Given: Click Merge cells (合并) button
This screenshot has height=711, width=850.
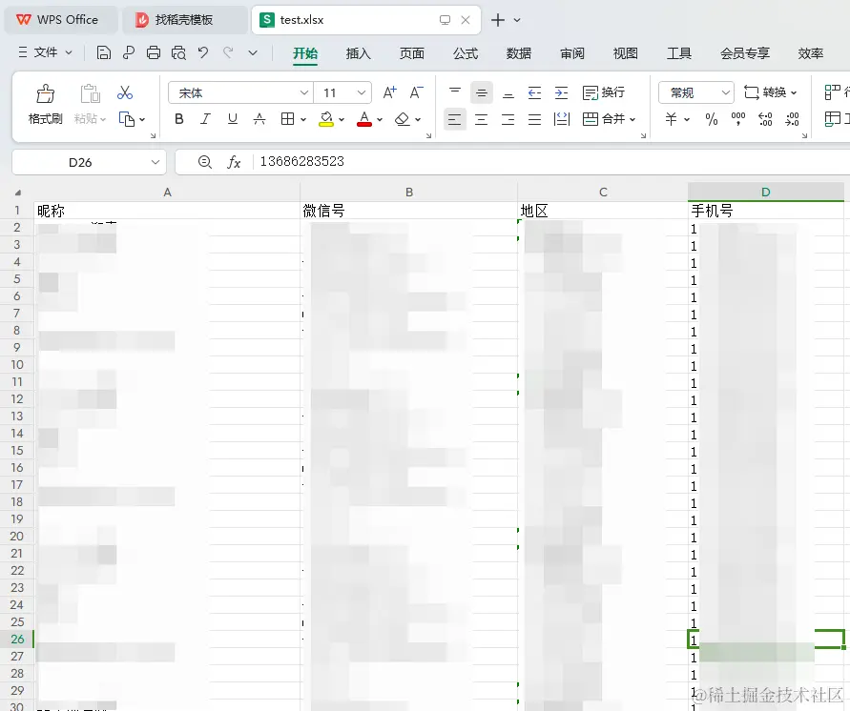Looking at the screenshot, I should click(603, 119).
